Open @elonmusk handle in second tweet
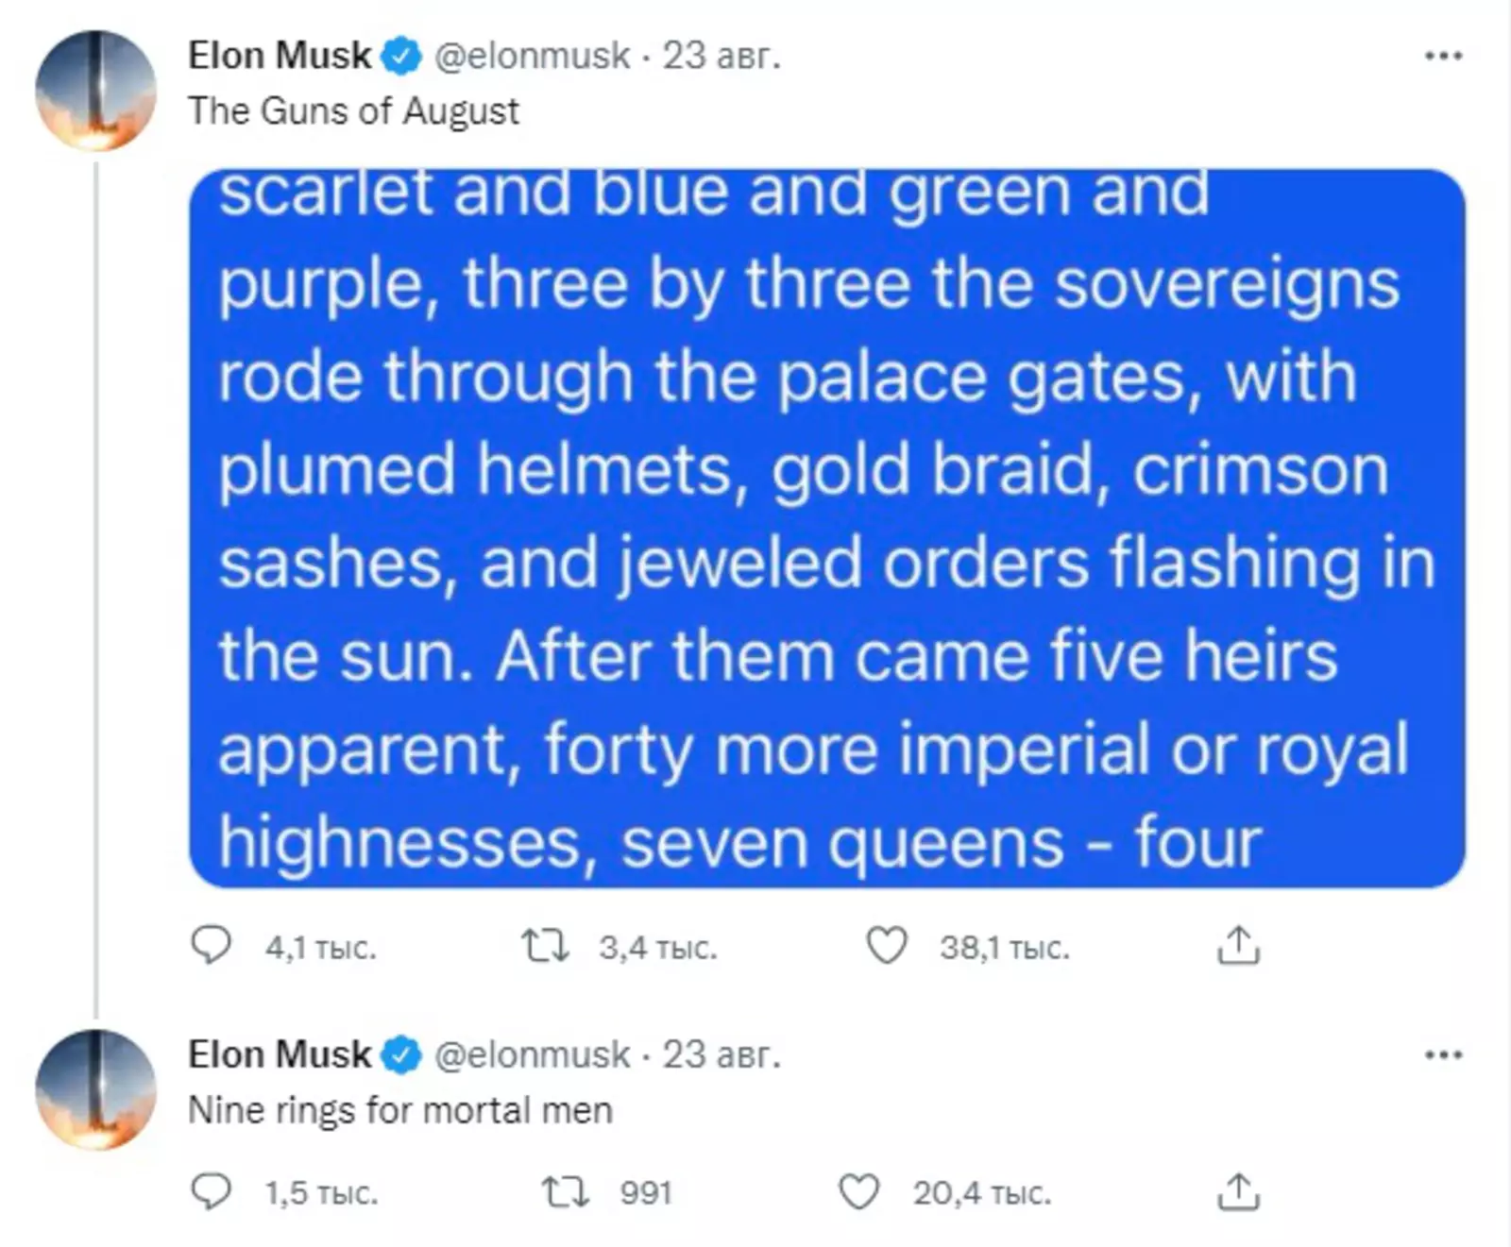1511x1247 pixels. click(532, 1054)
